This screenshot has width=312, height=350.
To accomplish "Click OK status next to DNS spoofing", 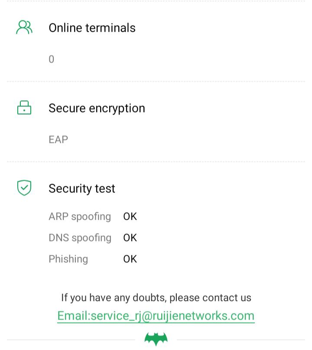I will pos(130,238).
